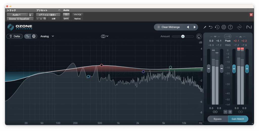
Task: Open the Audio 1 track selector
Action: [17, 15]
